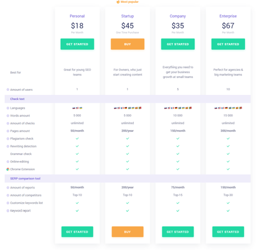Click the Most popular label
The image size is (262, 251).
pos(129,2)
